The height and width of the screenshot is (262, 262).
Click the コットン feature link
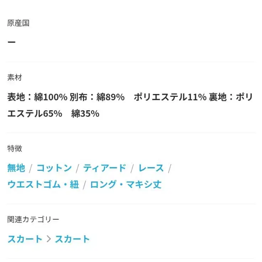54,168
